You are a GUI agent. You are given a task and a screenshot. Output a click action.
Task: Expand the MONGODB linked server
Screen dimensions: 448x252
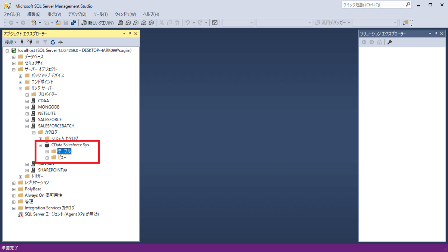point(27,107)
